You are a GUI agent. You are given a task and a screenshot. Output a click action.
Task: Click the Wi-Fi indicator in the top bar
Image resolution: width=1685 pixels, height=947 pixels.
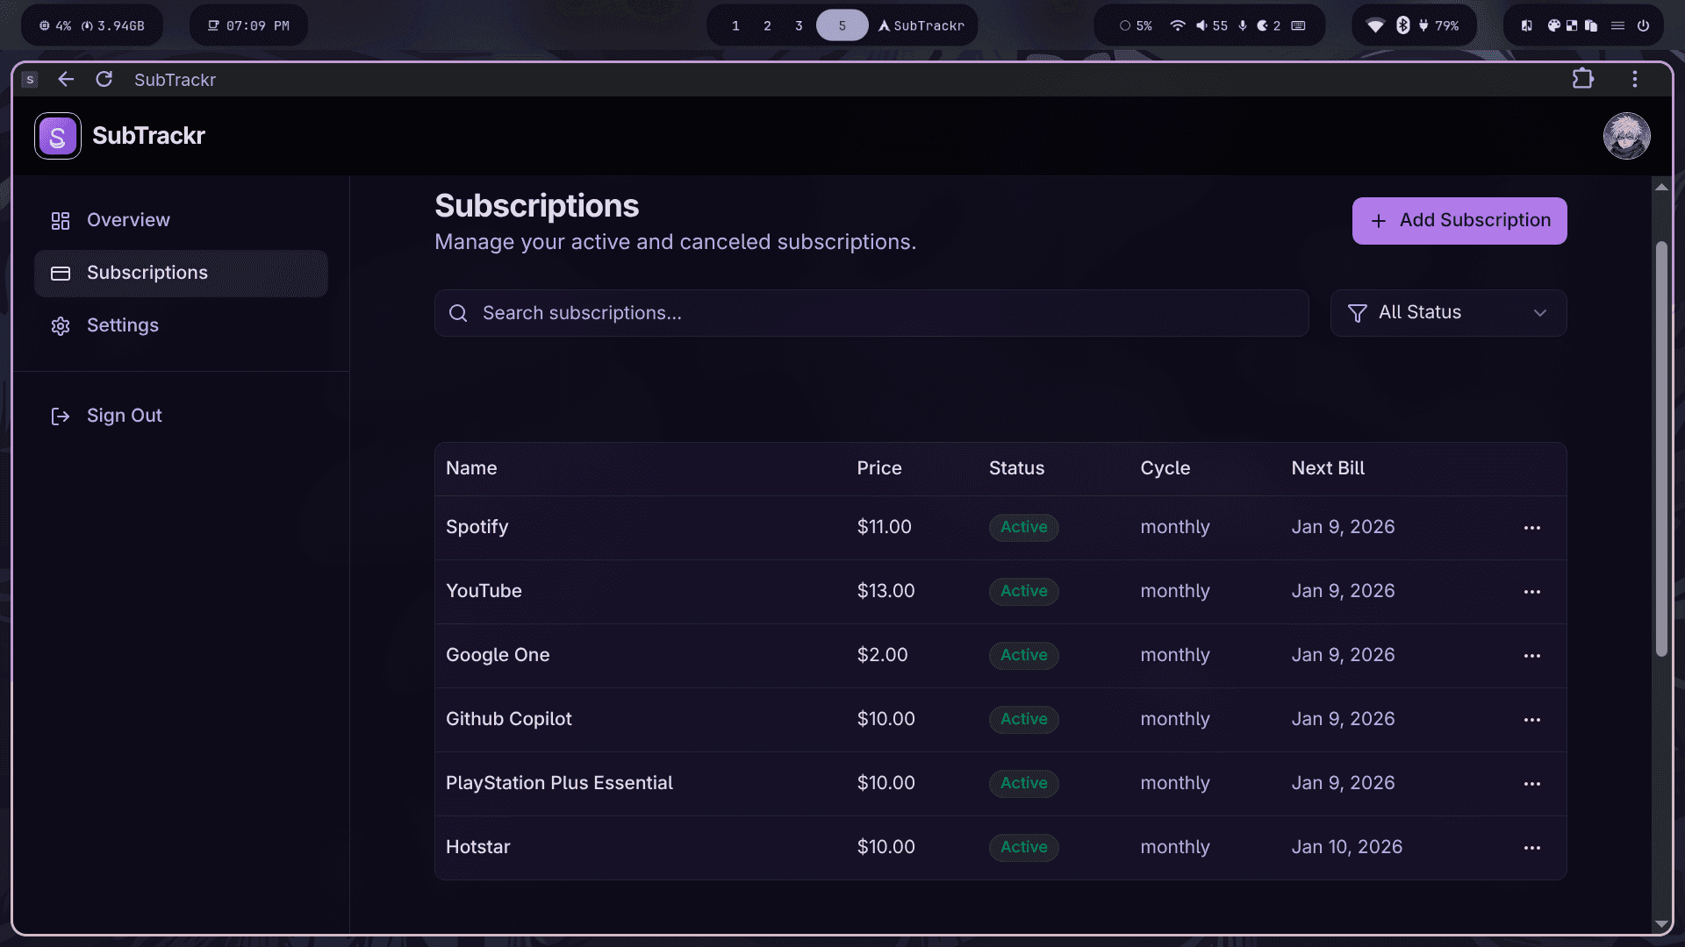(1178, 25)
